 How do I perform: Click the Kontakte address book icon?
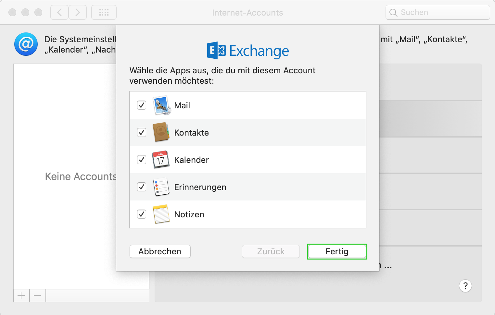pos(161,132)
